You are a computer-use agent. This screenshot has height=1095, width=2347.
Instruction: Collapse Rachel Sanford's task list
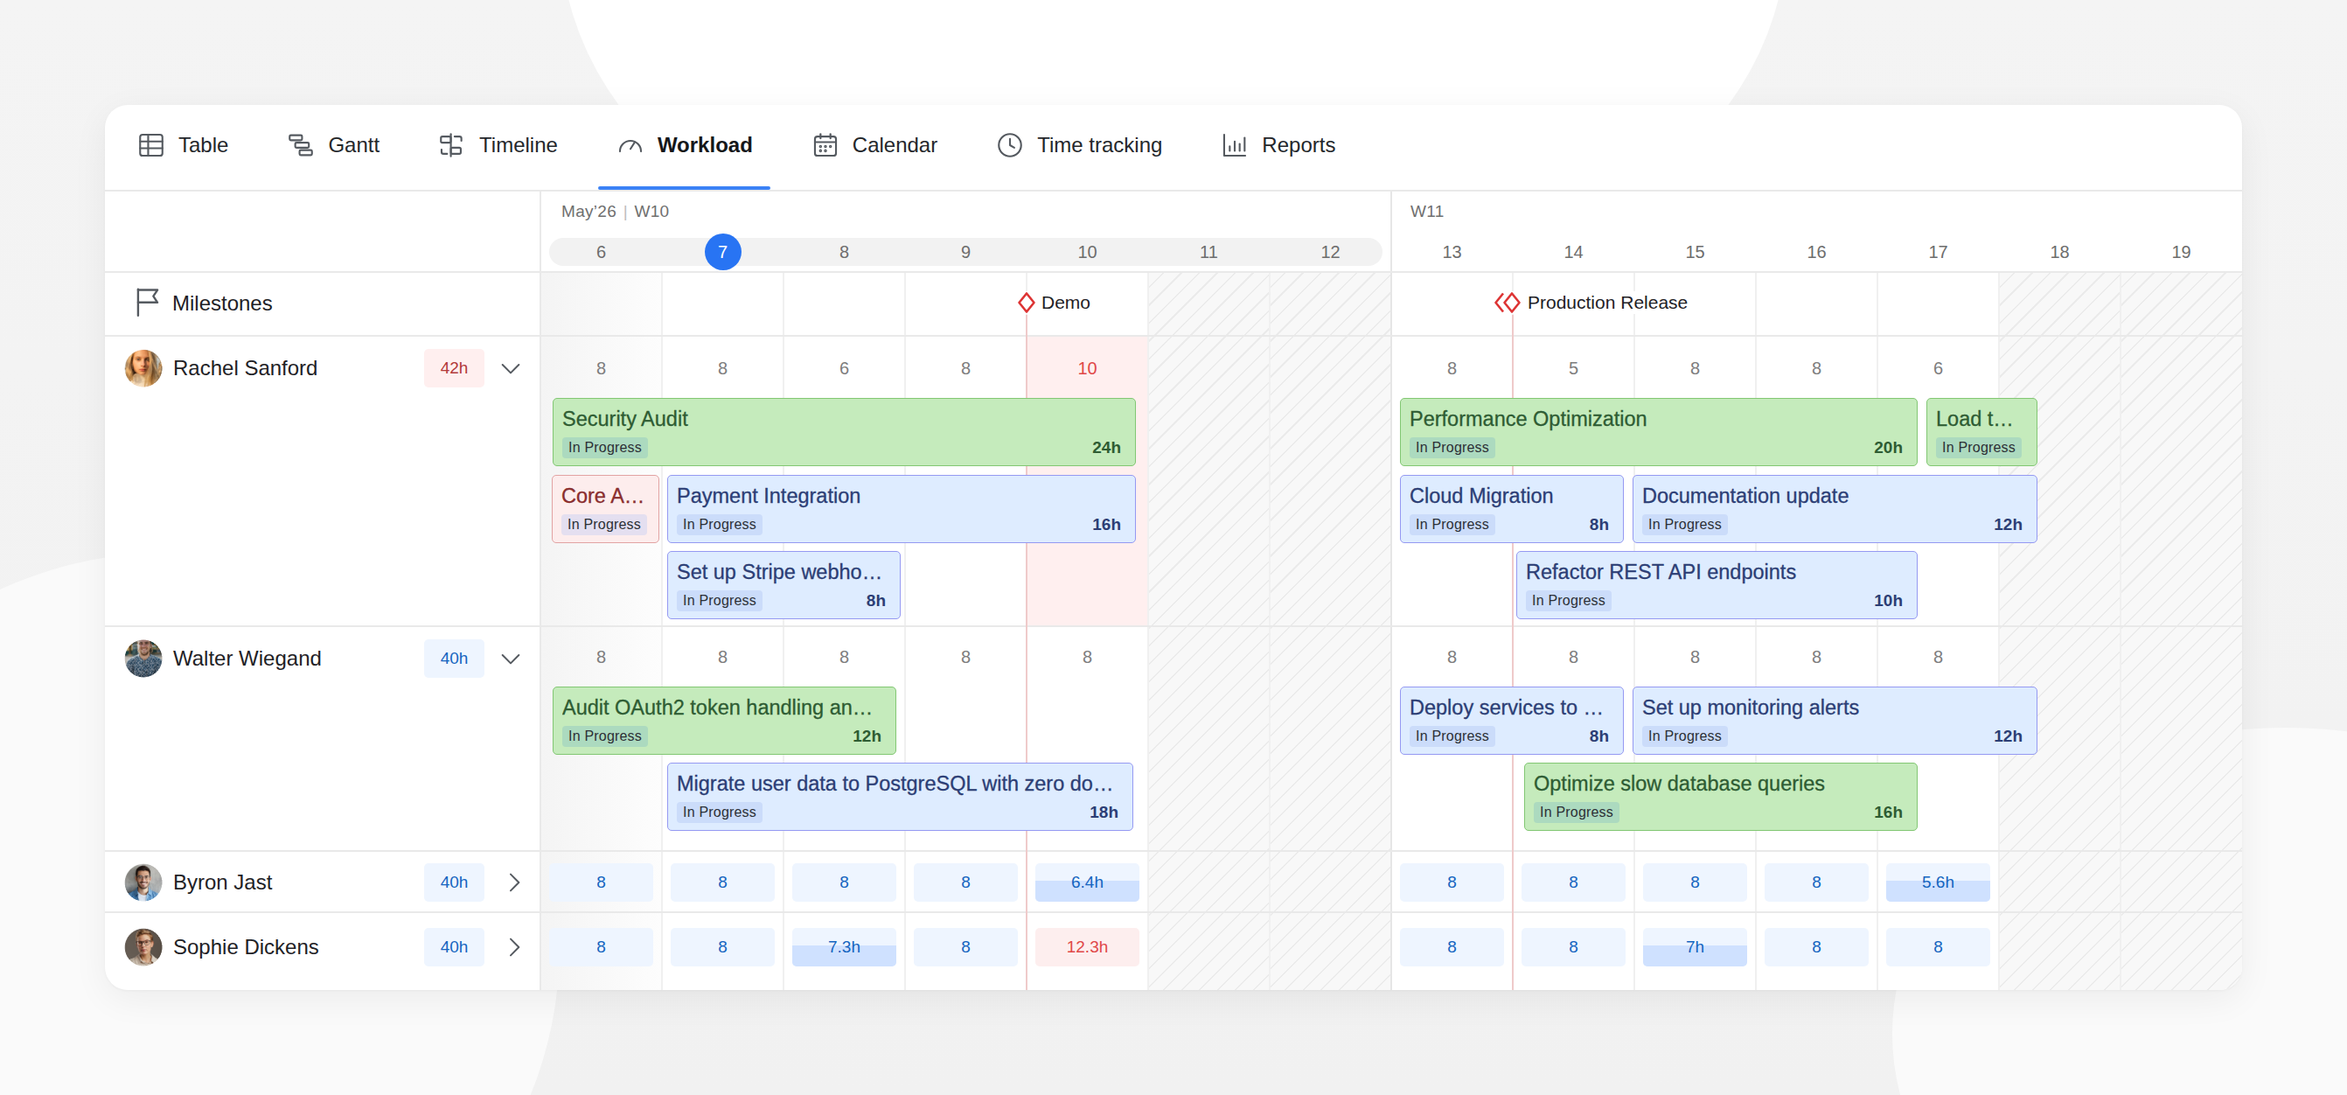(x=510, y=369)
